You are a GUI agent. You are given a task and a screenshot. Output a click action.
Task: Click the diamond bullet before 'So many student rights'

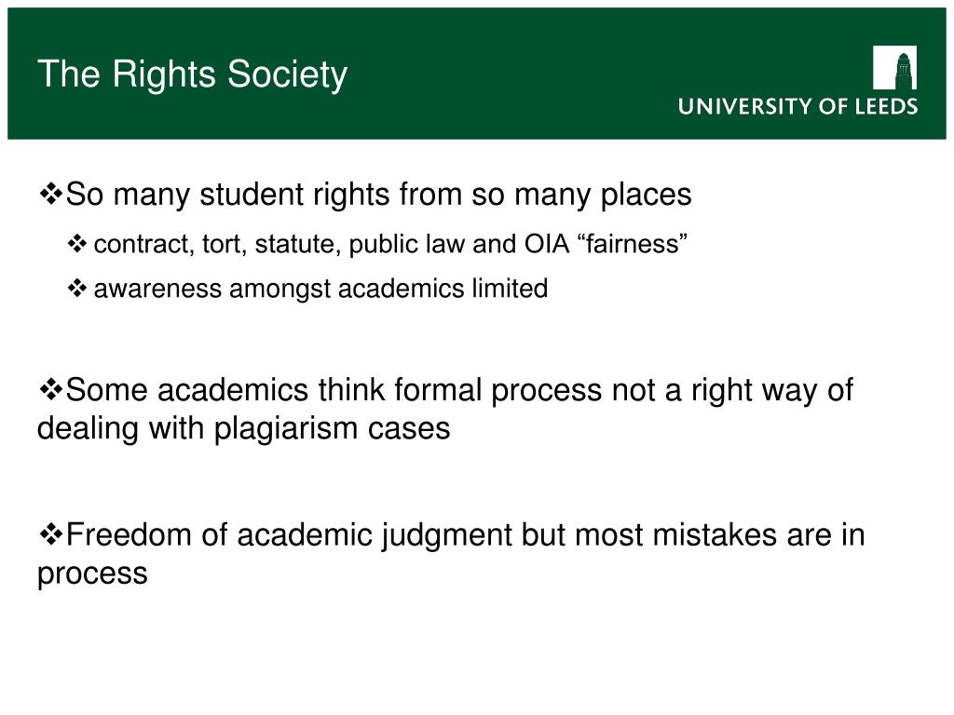50,194
